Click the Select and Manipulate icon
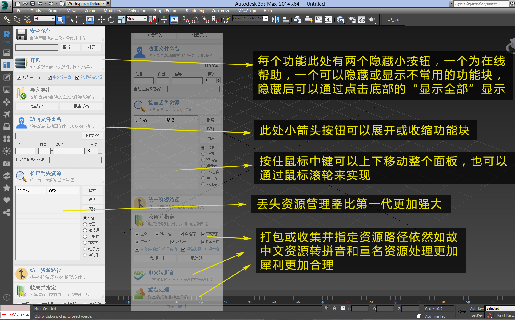Screen dimensions: 515x320 [x=164, y=20]
